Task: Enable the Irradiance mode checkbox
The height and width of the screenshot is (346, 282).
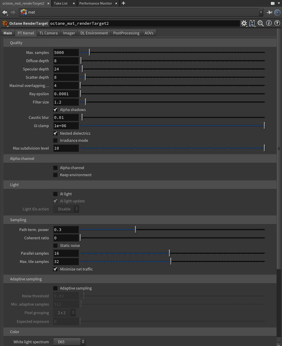Action: tap(56, 140)
